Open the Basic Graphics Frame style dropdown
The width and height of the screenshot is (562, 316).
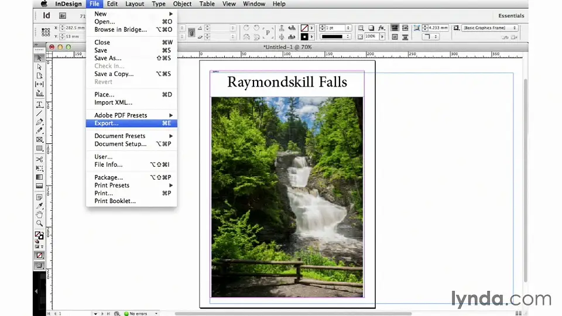[x=489, y=28]
